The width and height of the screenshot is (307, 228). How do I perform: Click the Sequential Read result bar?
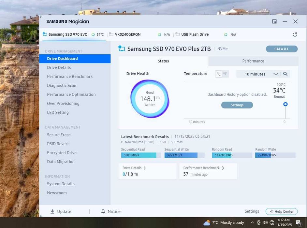(x=141, y=155)
